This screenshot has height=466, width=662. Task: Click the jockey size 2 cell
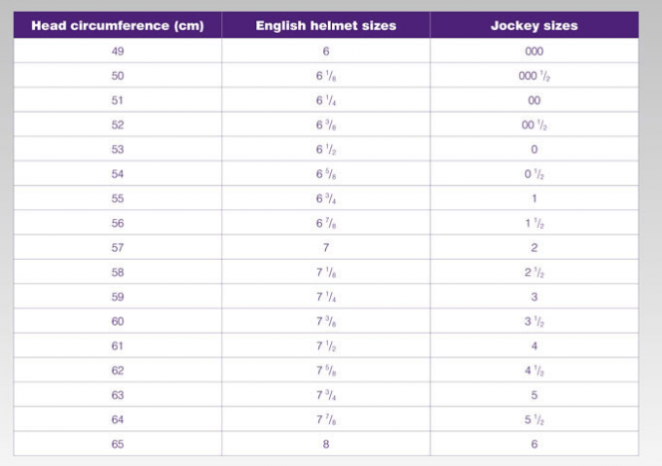(x=534, y=247)
